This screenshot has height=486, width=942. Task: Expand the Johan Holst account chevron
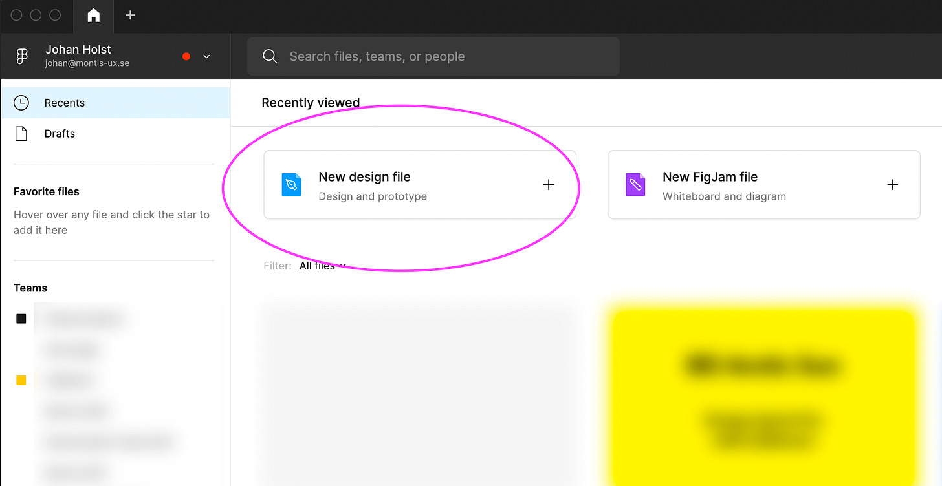tap(206, 56)
